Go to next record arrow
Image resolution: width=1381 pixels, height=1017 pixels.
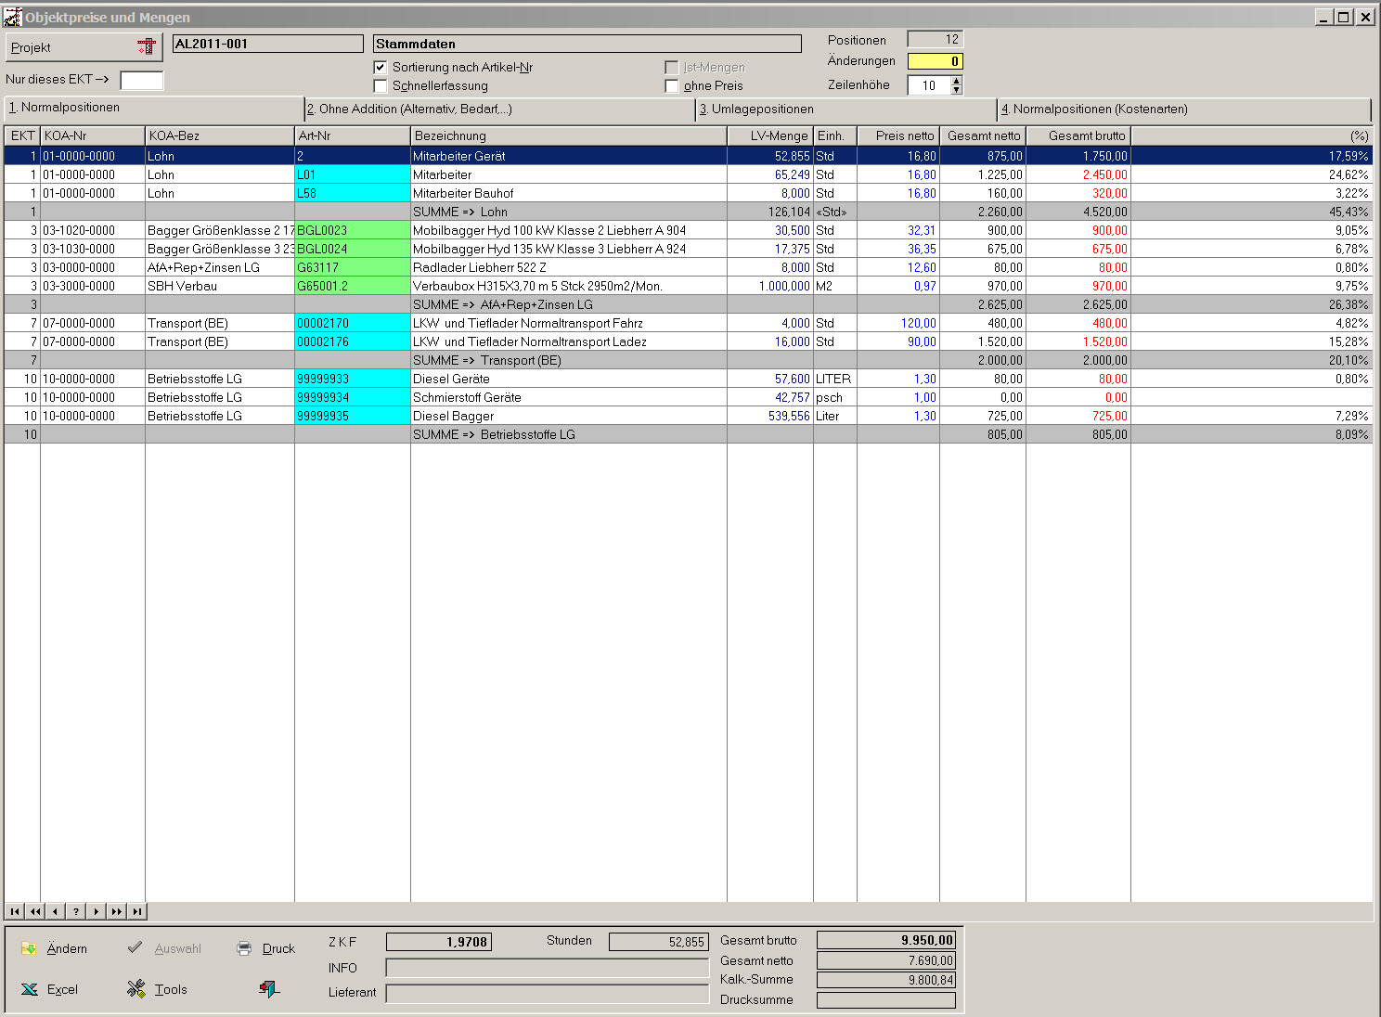[x=97, y=911]
